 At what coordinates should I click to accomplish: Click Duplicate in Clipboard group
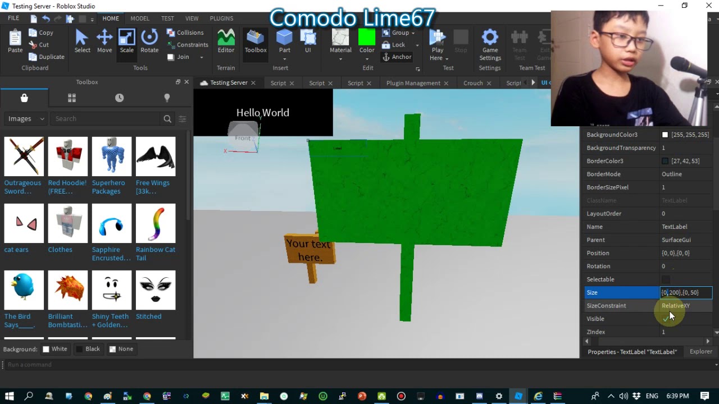46,57
